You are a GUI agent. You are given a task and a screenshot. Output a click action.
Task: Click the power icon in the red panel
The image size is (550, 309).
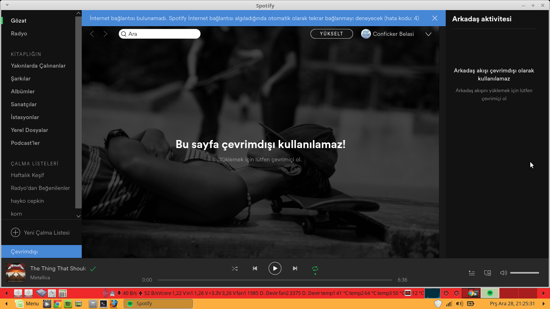(x=446, y=293)
